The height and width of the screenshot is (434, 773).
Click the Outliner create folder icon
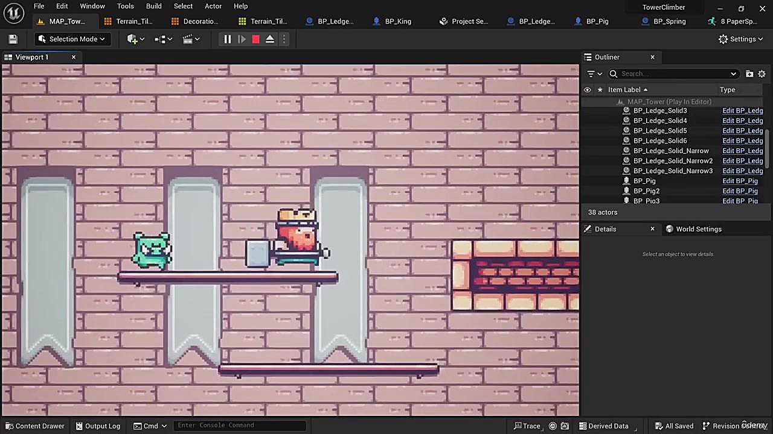[749, 74]
